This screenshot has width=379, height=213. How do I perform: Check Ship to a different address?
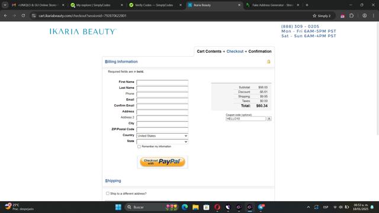(108, 193)
